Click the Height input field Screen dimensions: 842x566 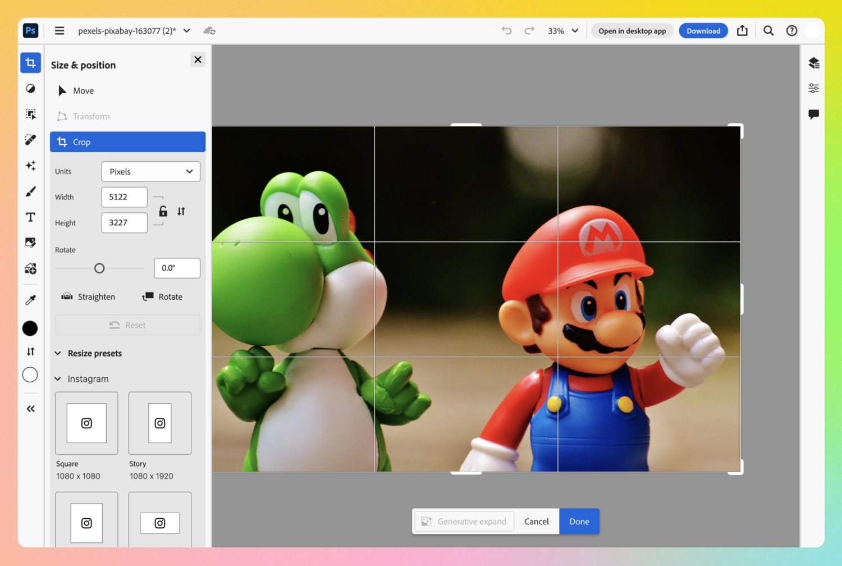pyautogui.click(x=125, y=223)
